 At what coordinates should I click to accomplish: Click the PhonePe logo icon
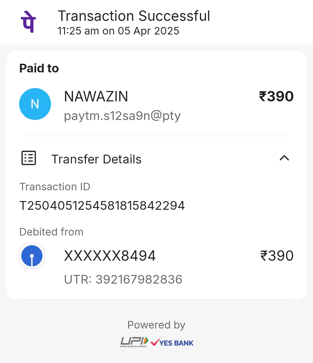pyautogui.click(x=28, y=22)
